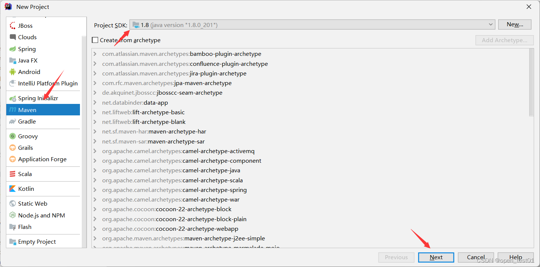The image size is (540, 267).
Task: Select camel-archetype-activemq row
Action: 311,151
